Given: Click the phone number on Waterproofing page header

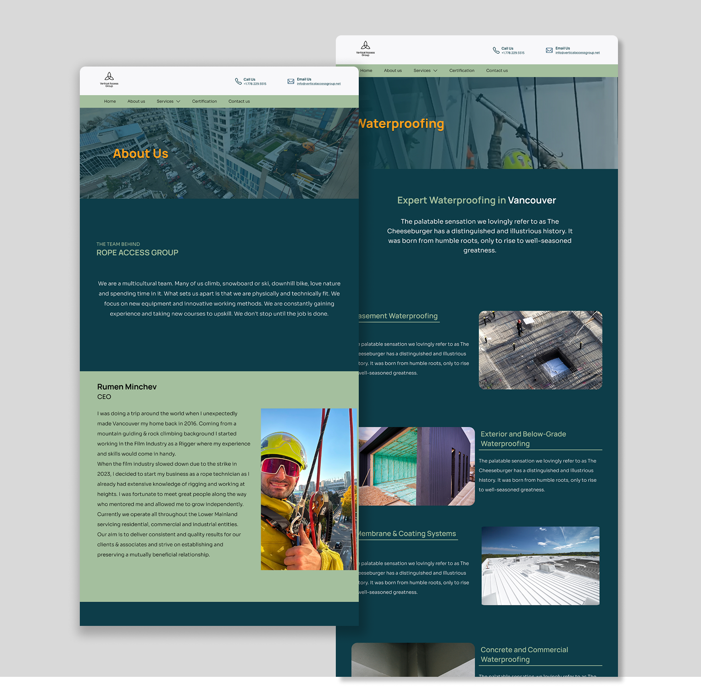Looking at the screenshot, I should 512,53.
